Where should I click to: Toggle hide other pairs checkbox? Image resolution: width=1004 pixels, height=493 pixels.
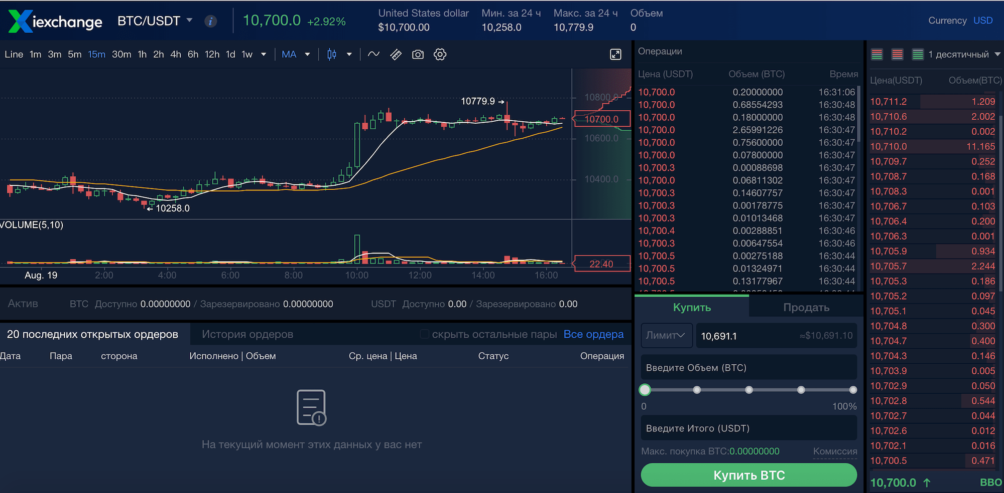point(424,334)
